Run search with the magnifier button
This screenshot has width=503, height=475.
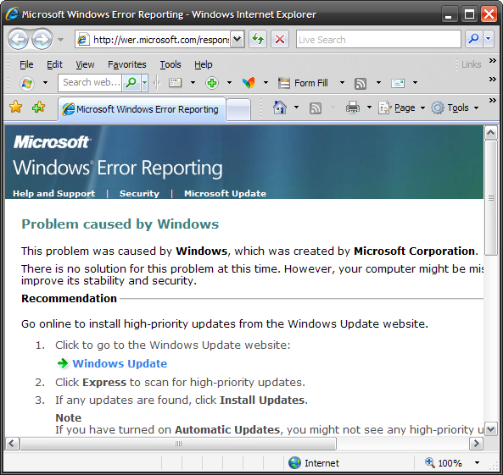pos(473,40)
